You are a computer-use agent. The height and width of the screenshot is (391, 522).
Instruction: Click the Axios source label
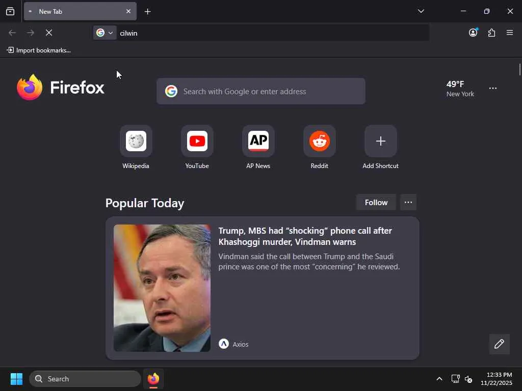[x=233, y=344]
